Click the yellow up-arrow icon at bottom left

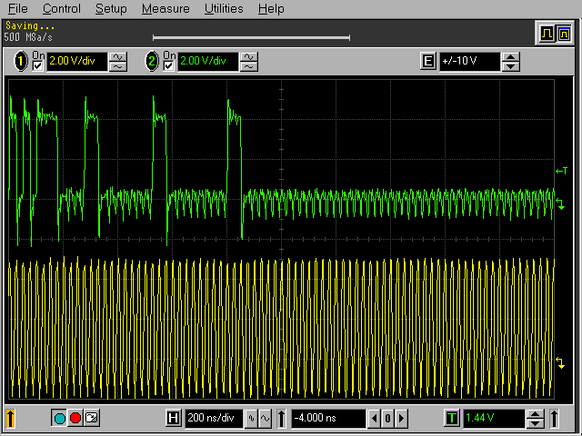(x=10, y=418)
